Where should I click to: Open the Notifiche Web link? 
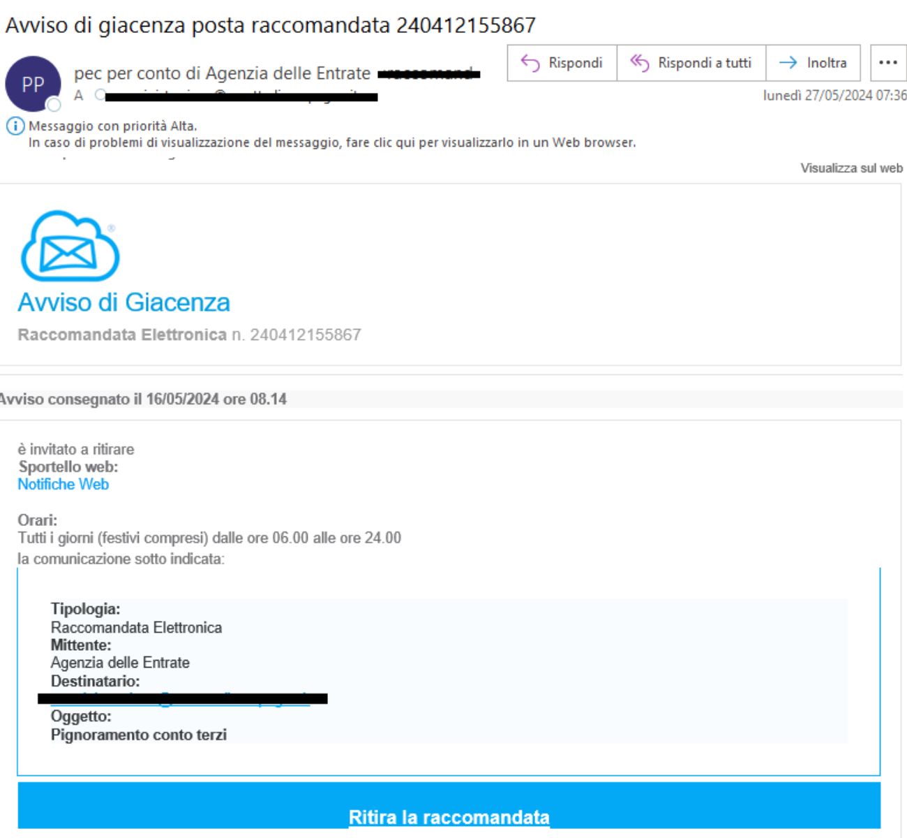coord(63,484)
